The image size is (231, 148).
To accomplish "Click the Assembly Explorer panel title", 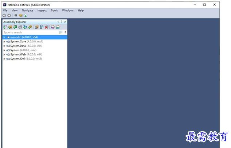I will tap(15, 22).
